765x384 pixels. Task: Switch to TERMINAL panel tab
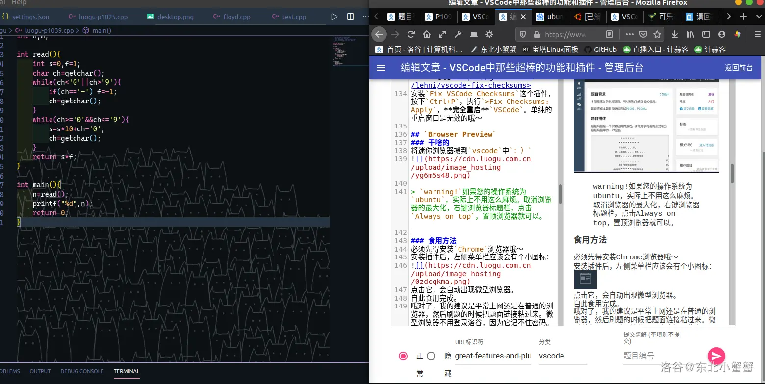(127, 371)
